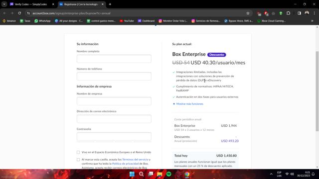The height and width of the screenshot is (179, 319).
Task: Open Servicios de Remesa bookmark
Action: point(206,21)
